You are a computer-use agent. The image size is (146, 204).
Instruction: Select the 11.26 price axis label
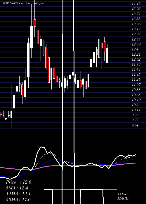(x=136, y=80)
